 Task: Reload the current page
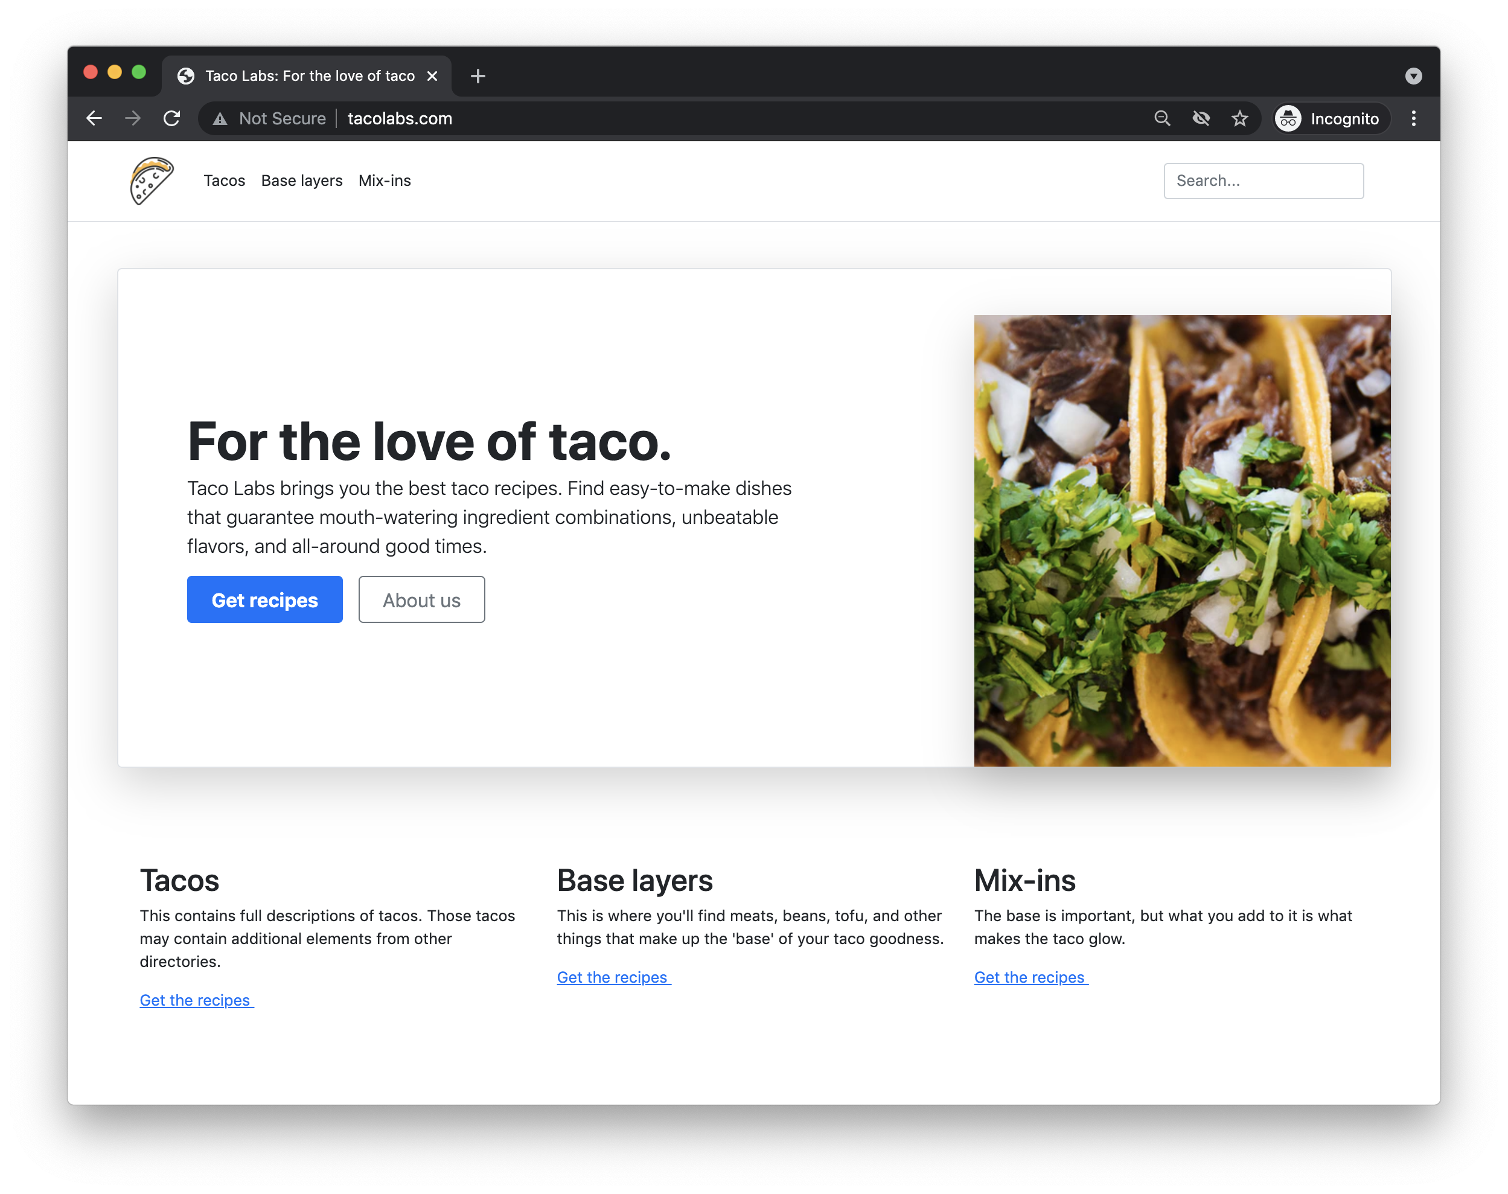pyautogui.click(x=172, y=118)
